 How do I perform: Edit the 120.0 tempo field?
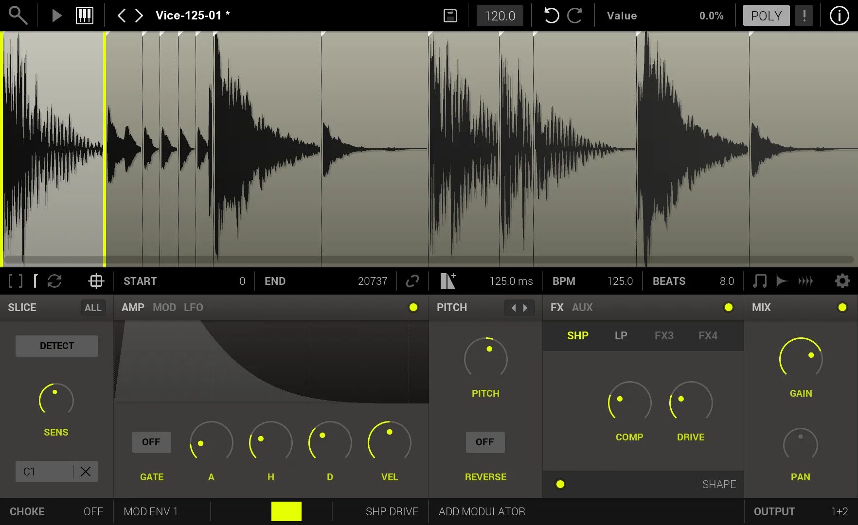[500, 16]
